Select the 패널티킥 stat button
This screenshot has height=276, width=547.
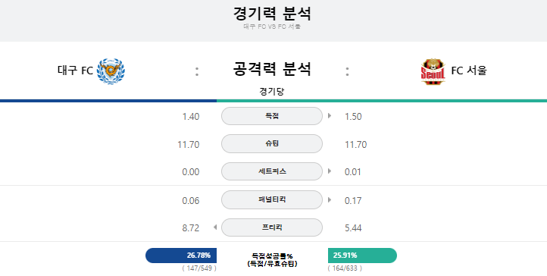point(272,199)
